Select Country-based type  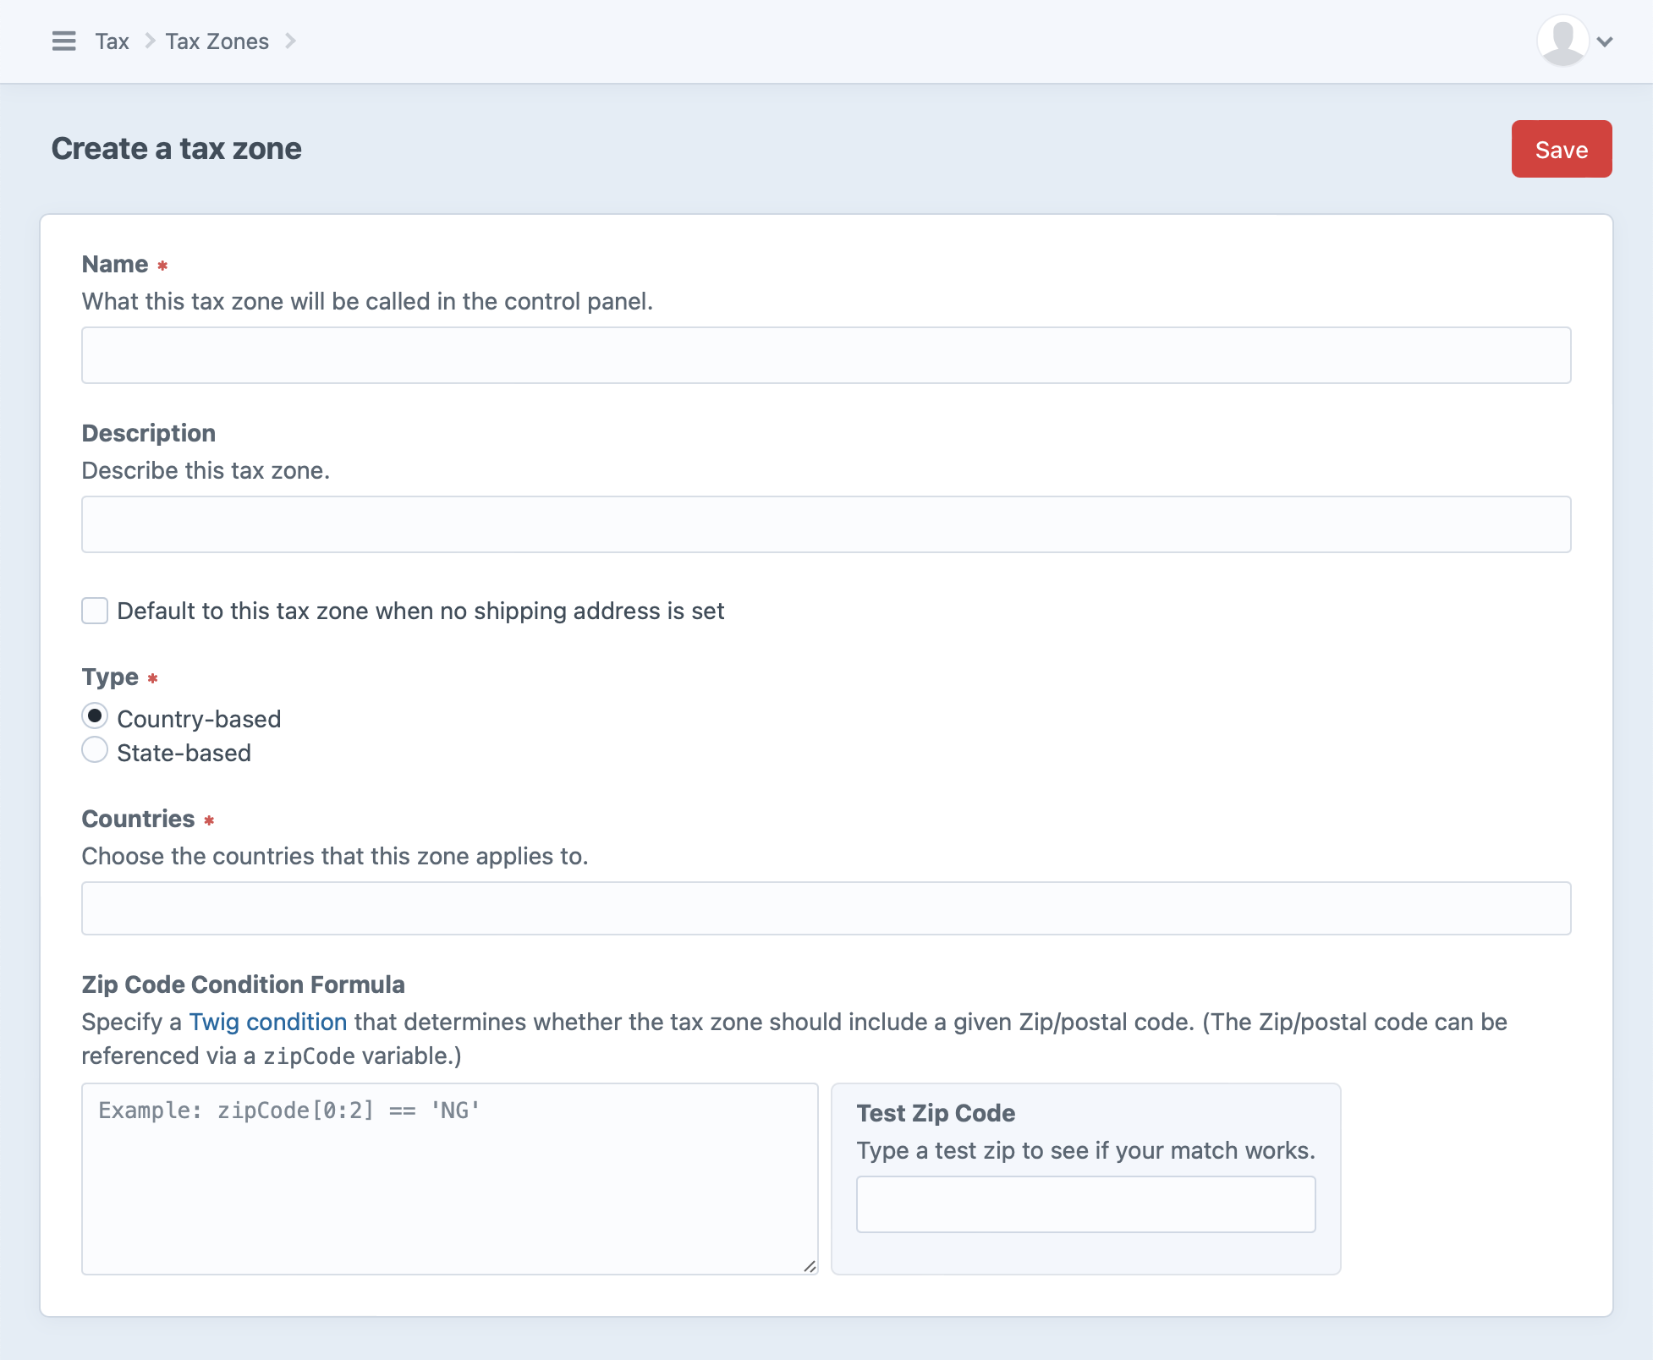point(95,716)
